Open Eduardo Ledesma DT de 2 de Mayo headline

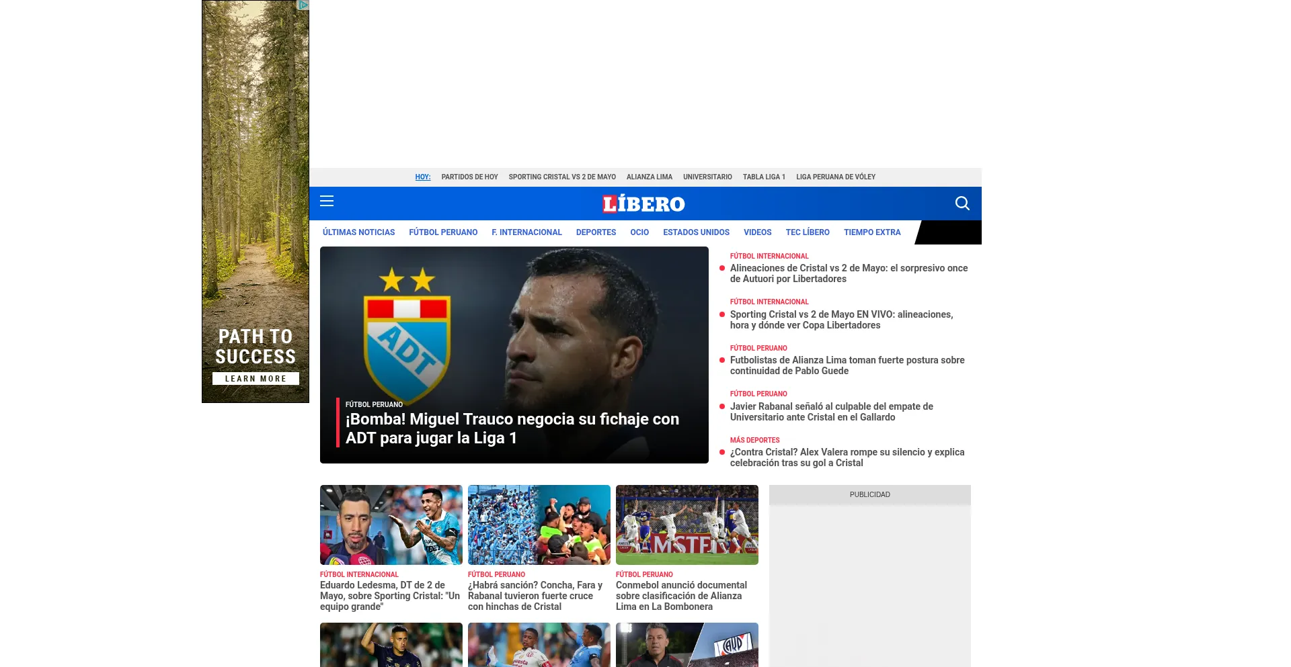[390, 596]
